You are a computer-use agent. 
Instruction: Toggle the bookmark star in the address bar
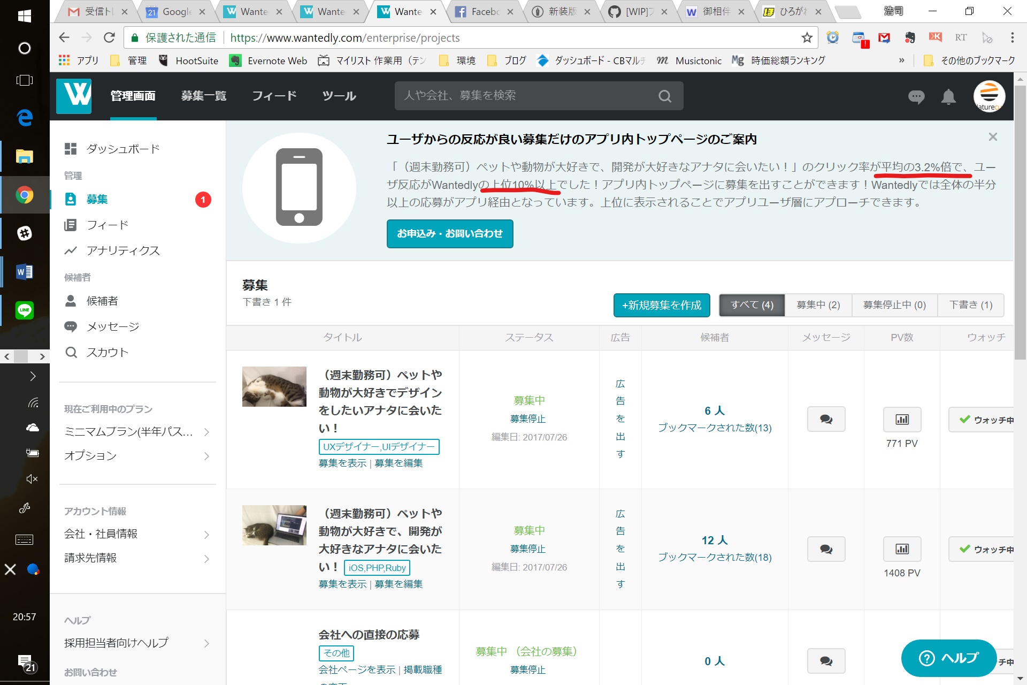807,37
